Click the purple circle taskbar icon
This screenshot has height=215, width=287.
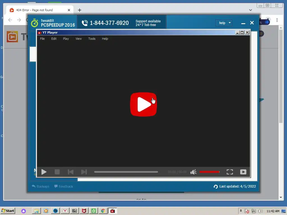tap(24, 211)
